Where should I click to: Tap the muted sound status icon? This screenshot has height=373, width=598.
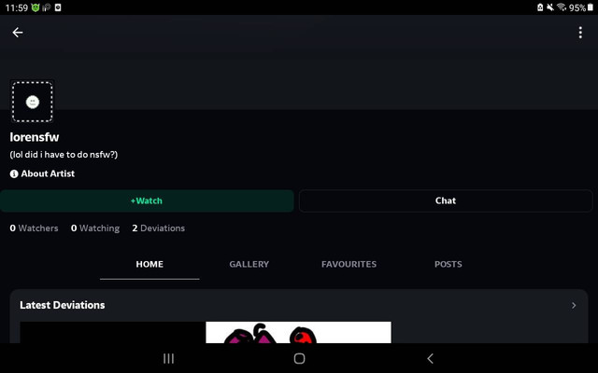pos(550,7)
